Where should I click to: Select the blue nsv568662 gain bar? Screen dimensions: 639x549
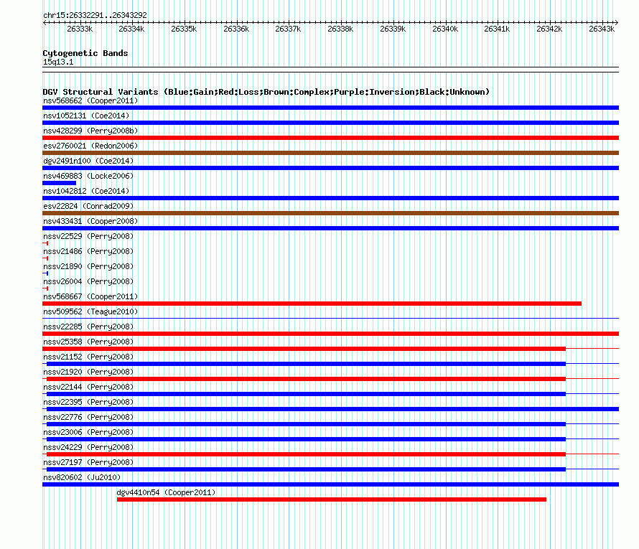330,108
